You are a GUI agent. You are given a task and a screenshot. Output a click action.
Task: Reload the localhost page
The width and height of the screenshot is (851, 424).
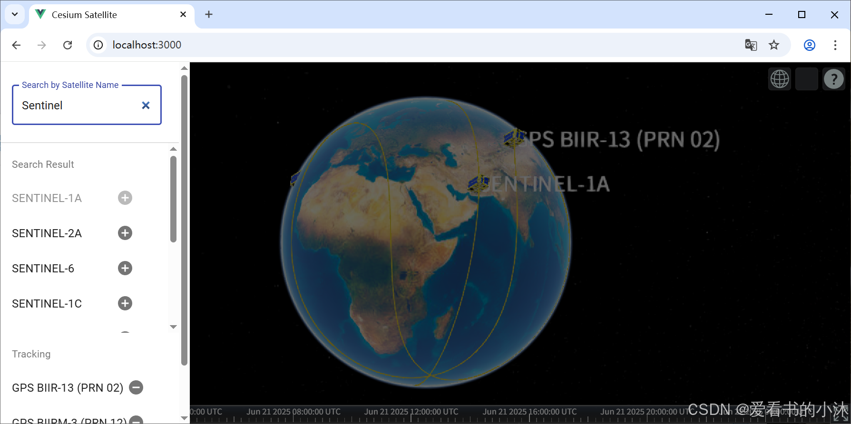point(68,45)
